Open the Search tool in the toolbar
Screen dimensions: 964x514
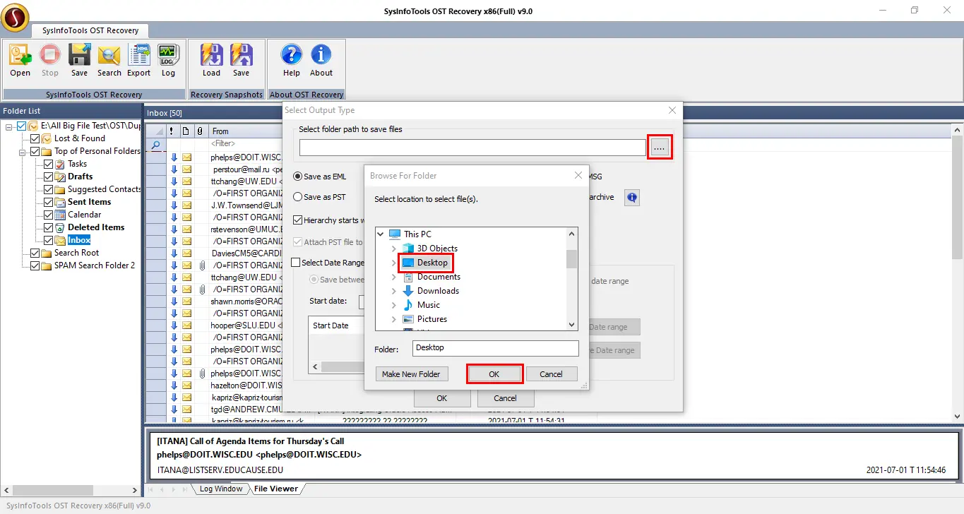tap(109, 61)
